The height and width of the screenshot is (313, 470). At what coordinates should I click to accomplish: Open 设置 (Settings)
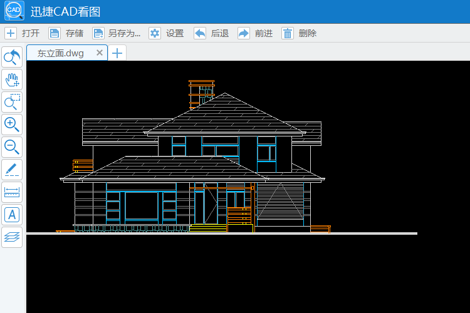click(x=166, y=34)
